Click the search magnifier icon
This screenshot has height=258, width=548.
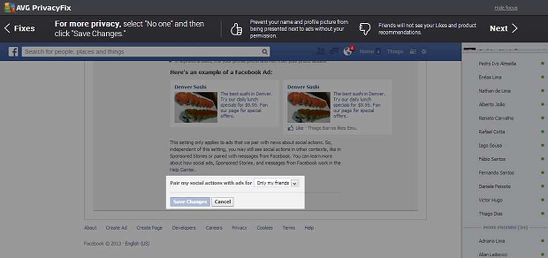click(265, 52)
